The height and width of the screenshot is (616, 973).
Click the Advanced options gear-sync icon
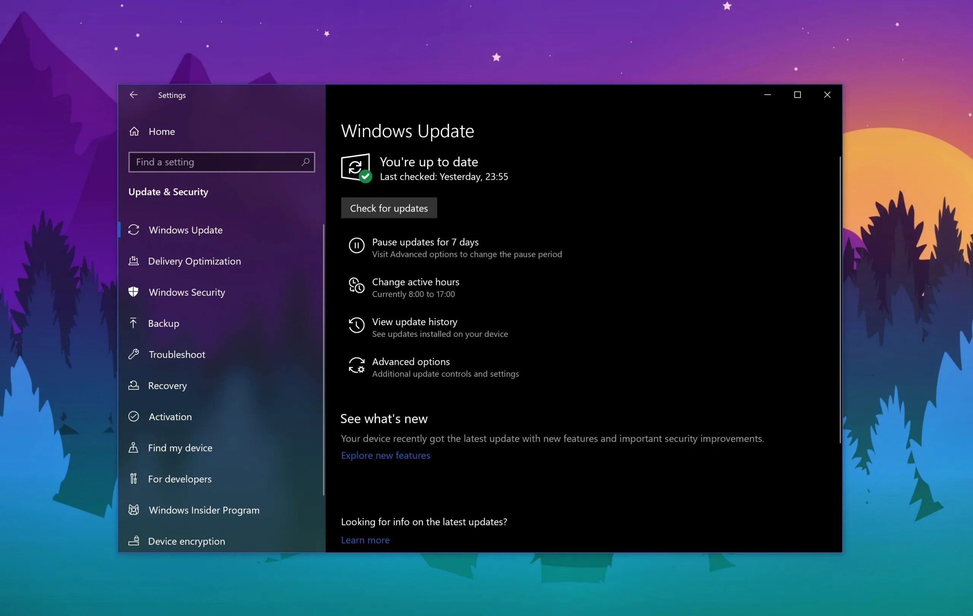[357, 366]
